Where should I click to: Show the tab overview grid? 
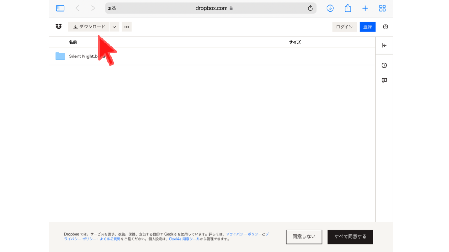(x=382, y=8)
